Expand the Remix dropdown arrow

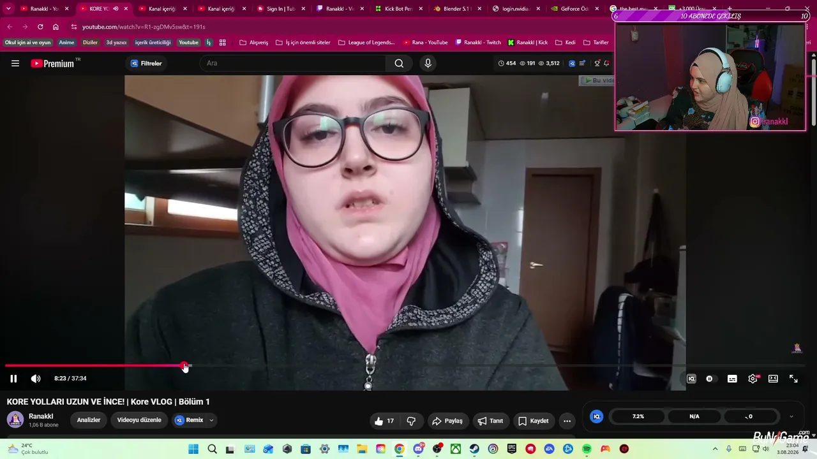(x=211, y=420)
